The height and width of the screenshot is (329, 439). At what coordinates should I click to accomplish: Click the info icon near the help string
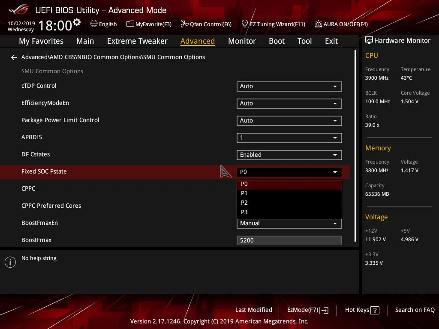[10, 262]
